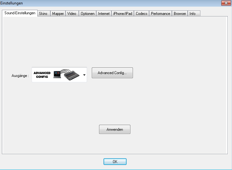
Task: Click the ADVANCED CONFIG text in the output box
Action: point(42,75)
